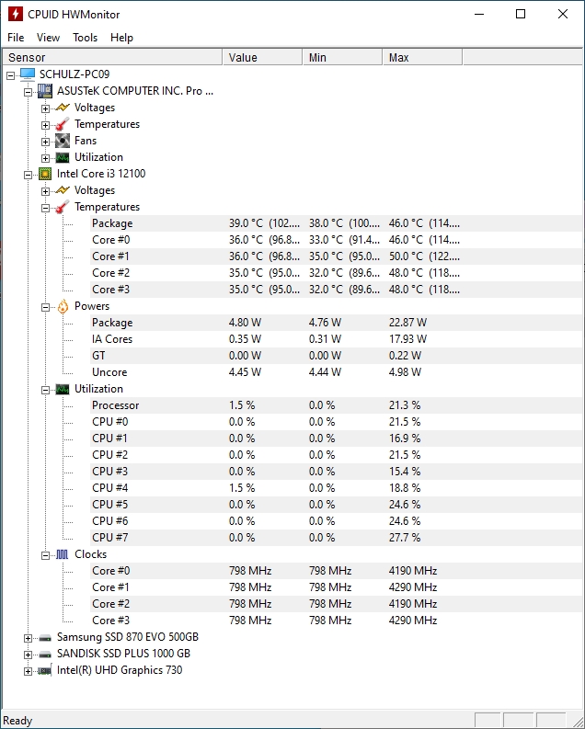The image size is (585, 729).
Task: Open the Tools menu
Action: click(86, 38)
